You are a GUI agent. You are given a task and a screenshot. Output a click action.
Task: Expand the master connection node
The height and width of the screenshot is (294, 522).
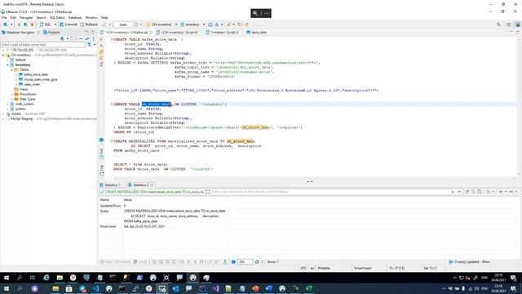tap(3, 114)
